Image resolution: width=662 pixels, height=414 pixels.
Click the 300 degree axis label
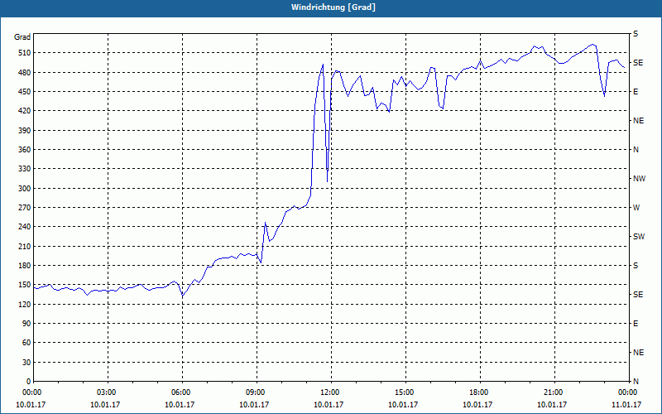pyautogui.click(x=24, y=189)
